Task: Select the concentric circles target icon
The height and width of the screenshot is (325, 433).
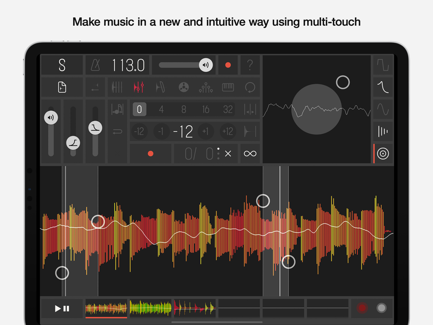Action: click(383, 154)
